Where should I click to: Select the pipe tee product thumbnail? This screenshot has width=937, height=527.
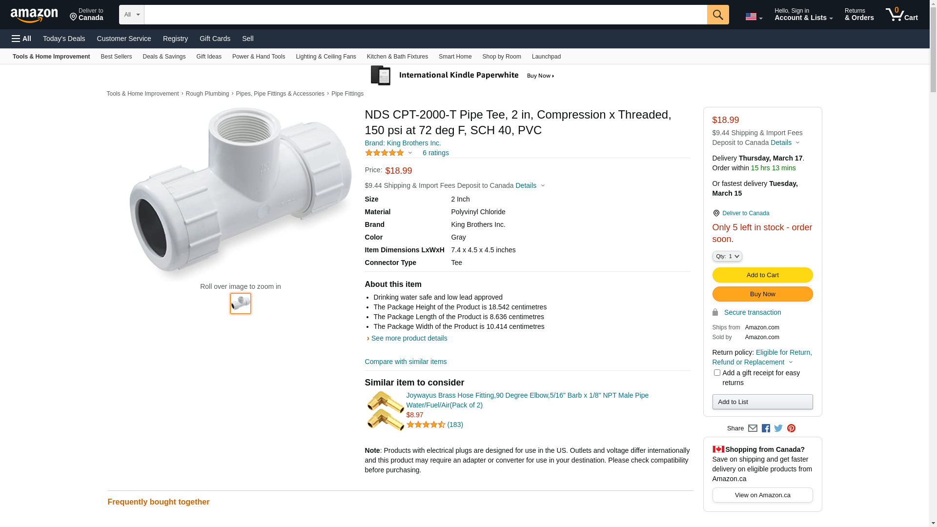[241, 304]
